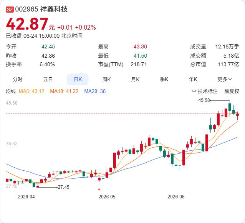Click the MA20: 38 indicator label

(x=95, y=91)
